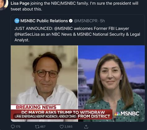Open the @NatSecLisa mention
Viewport: 147px width, 130px height.
click(x=27, y=34)
